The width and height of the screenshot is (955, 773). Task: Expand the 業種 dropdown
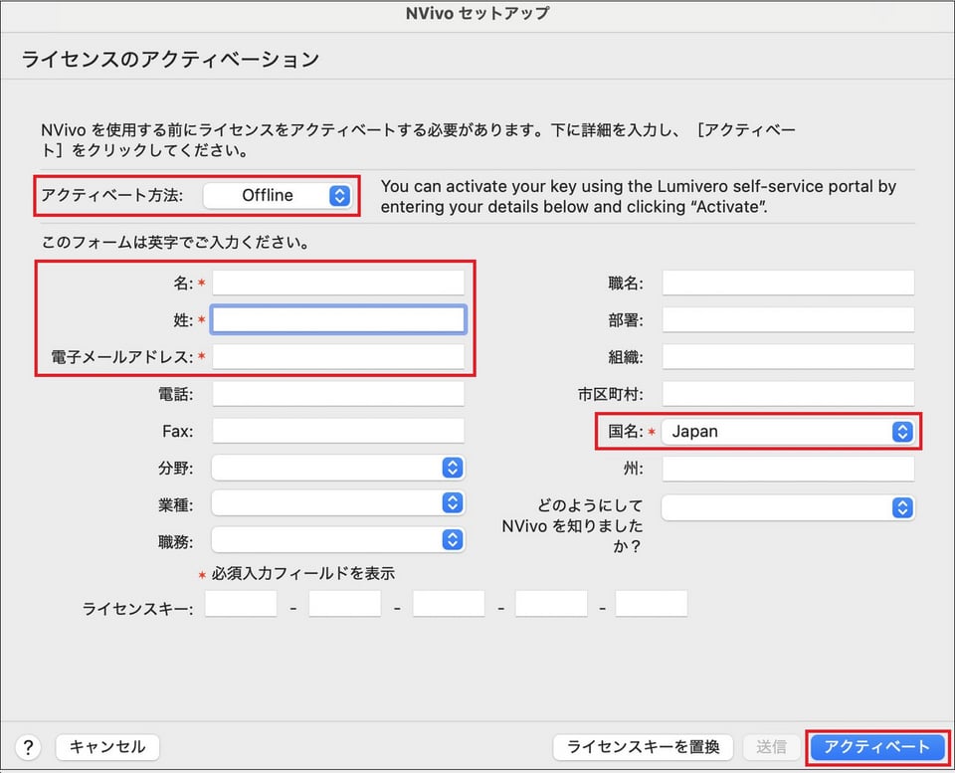coord(338,503)
